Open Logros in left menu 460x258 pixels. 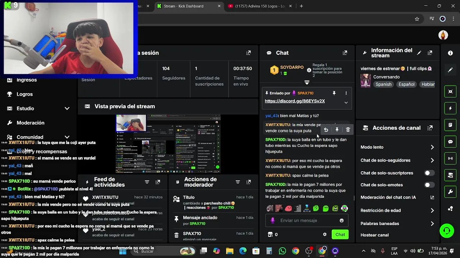click(x=24, y=94)
